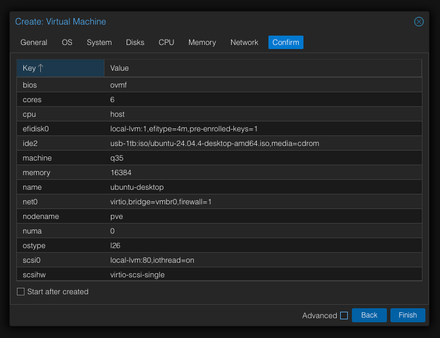Viewport: 440px width, 338px height.
Task: Go to the System tab
Action: 99,43
